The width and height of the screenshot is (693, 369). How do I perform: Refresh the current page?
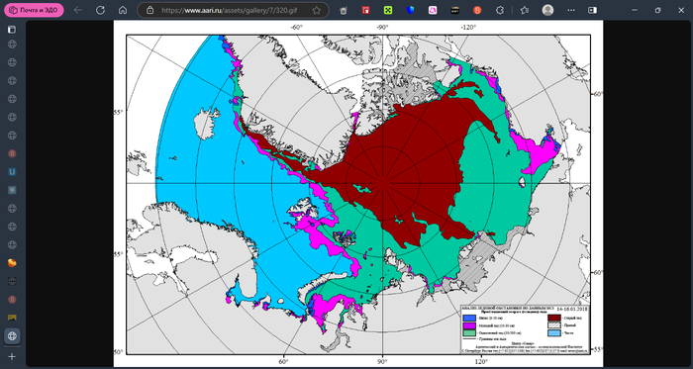[x=100, y=10]
